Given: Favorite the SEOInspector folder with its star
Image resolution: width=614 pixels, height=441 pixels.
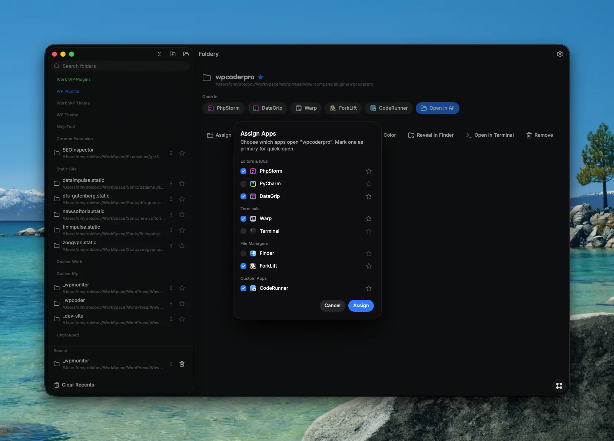Looking at the screenshot, I should (x=182, y=153).
